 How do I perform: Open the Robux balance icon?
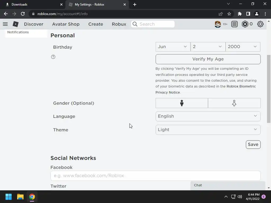(x=245, y=24)
